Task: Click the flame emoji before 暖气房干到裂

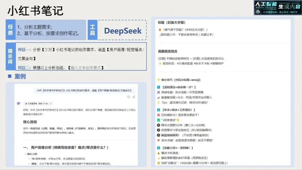Action: click(160, 30)
